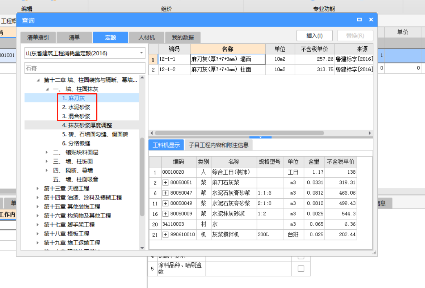
Task: Open the 编辑 ribbon group in main window
Action: [27, 9]
